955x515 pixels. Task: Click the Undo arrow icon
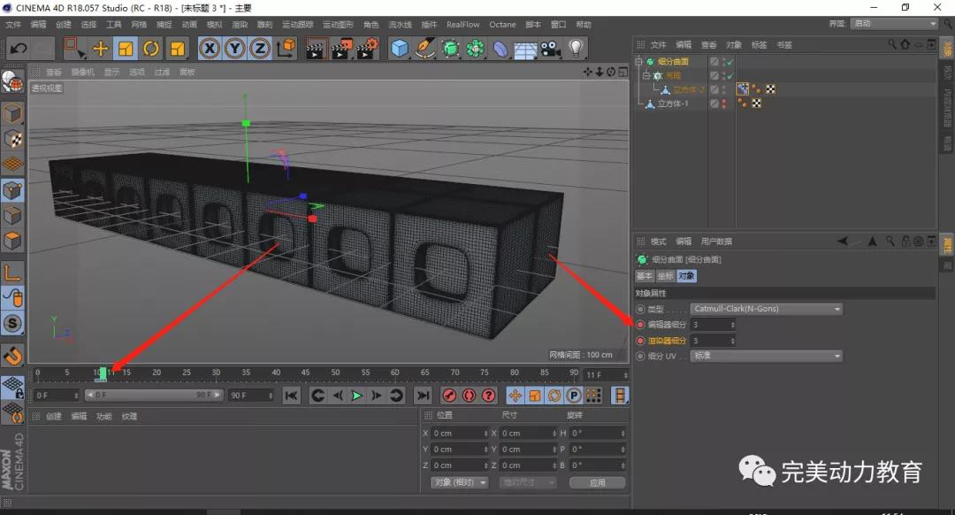[19, 49]
